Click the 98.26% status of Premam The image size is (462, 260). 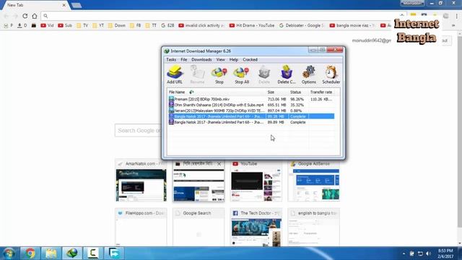click(297, 100)
